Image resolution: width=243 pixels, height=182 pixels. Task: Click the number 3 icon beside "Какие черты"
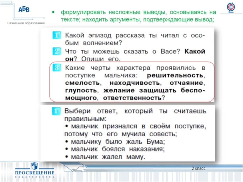coord(56,68)
